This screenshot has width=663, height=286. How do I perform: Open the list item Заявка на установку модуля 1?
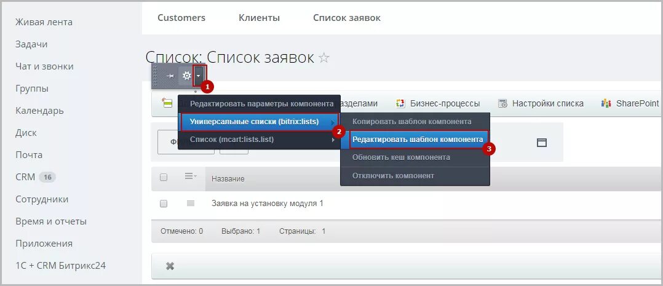(x=267, y=204)
